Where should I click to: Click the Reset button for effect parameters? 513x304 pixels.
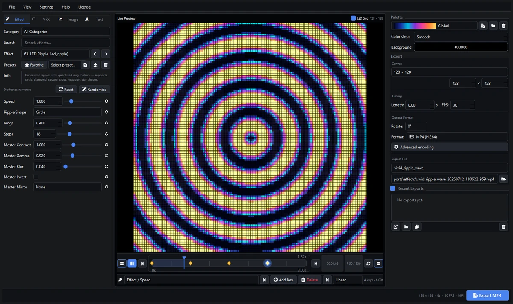[x=66, y=89]
